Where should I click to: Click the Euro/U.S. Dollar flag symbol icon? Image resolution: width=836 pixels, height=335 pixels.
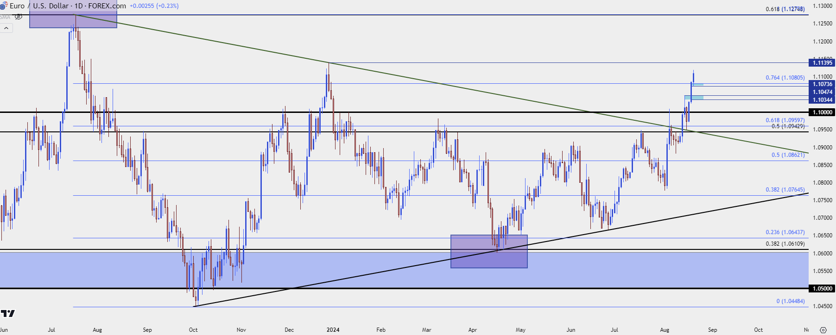[3, 6]
